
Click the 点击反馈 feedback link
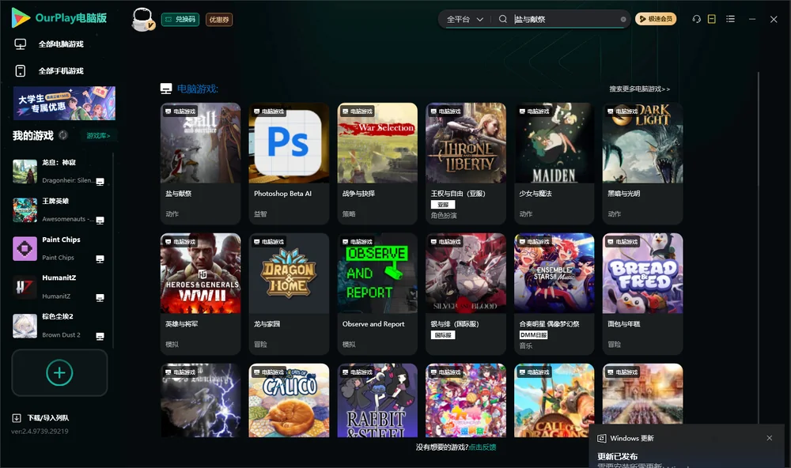coord(483,447)
